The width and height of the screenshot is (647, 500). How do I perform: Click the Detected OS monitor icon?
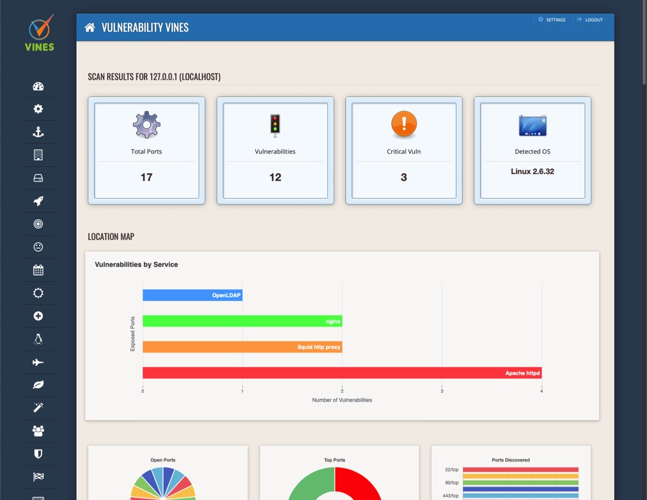click(x=533, y=125)
